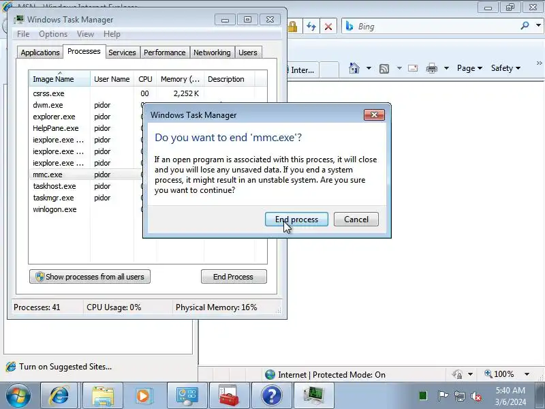Expand the Home button dropdown arrow
This screenshot has height=409, width=545.
[369, 67]
